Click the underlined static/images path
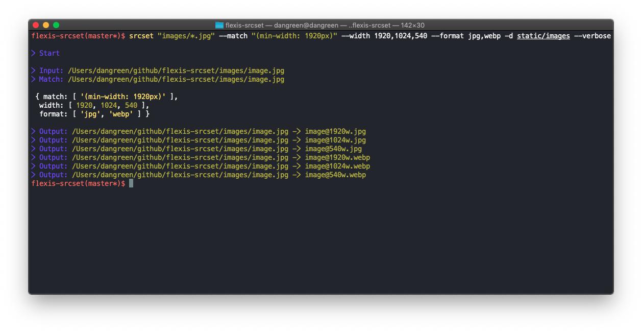Screen dimensions: 642x332 pyautogui.click(x=544, y=36)
